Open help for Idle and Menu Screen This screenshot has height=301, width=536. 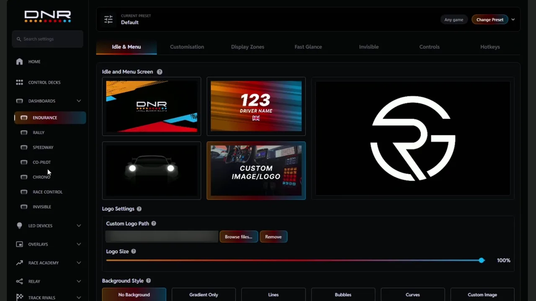coord(160,72)
